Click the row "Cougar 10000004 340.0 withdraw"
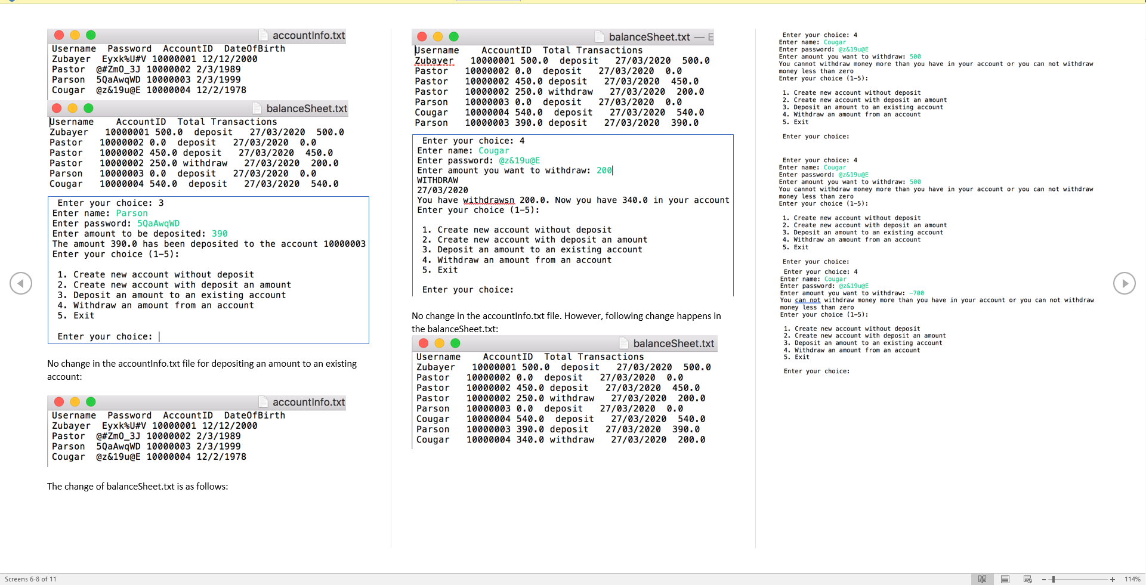 click(561, 439)
